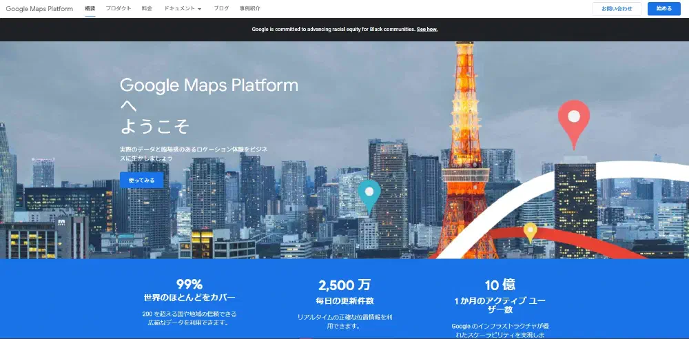Click the '200 を超える国や地域' description text
689x339 pixels.
[189, 318]
